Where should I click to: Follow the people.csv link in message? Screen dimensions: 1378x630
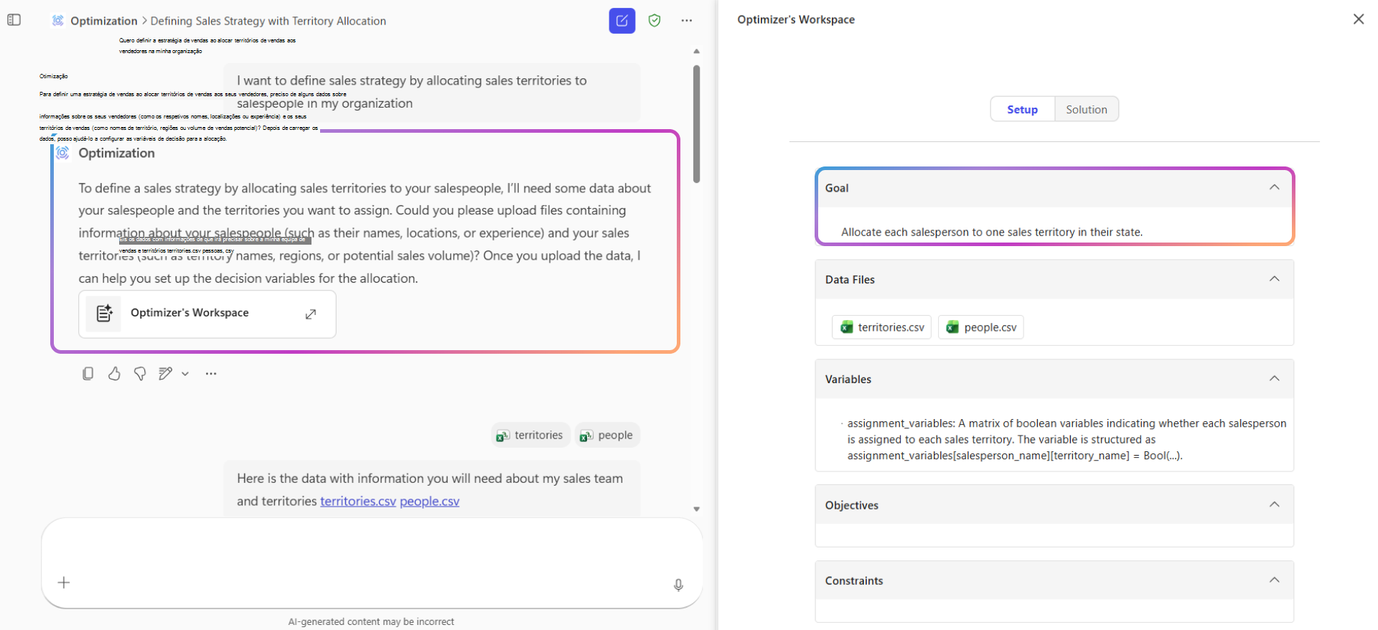430,501
